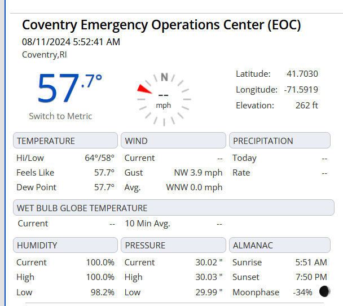
Task: Click the red wind direction arrow
Action: (144, 89)
